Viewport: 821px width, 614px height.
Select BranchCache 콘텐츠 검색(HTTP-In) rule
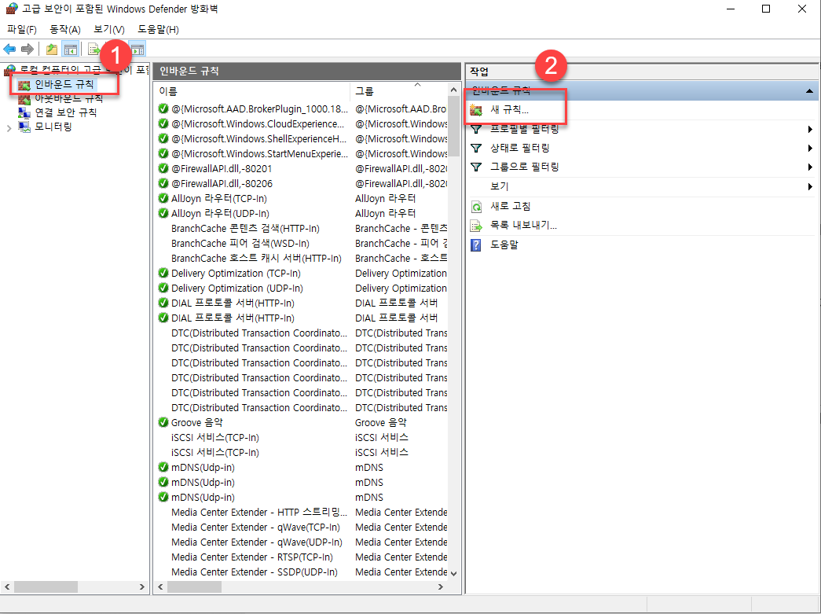[245, 229]
